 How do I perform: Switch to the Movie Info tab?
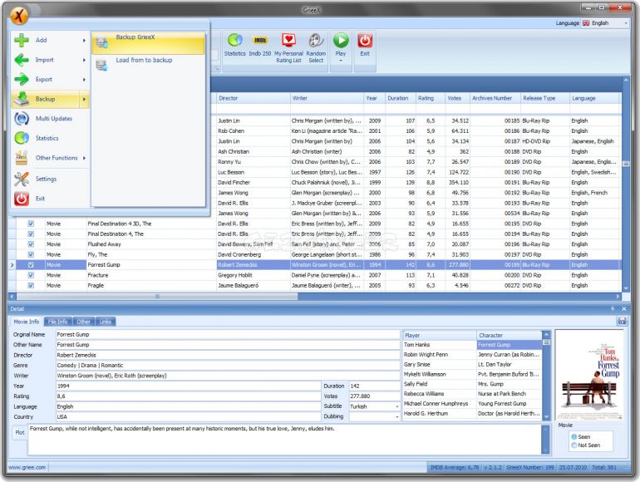[27, 322]
